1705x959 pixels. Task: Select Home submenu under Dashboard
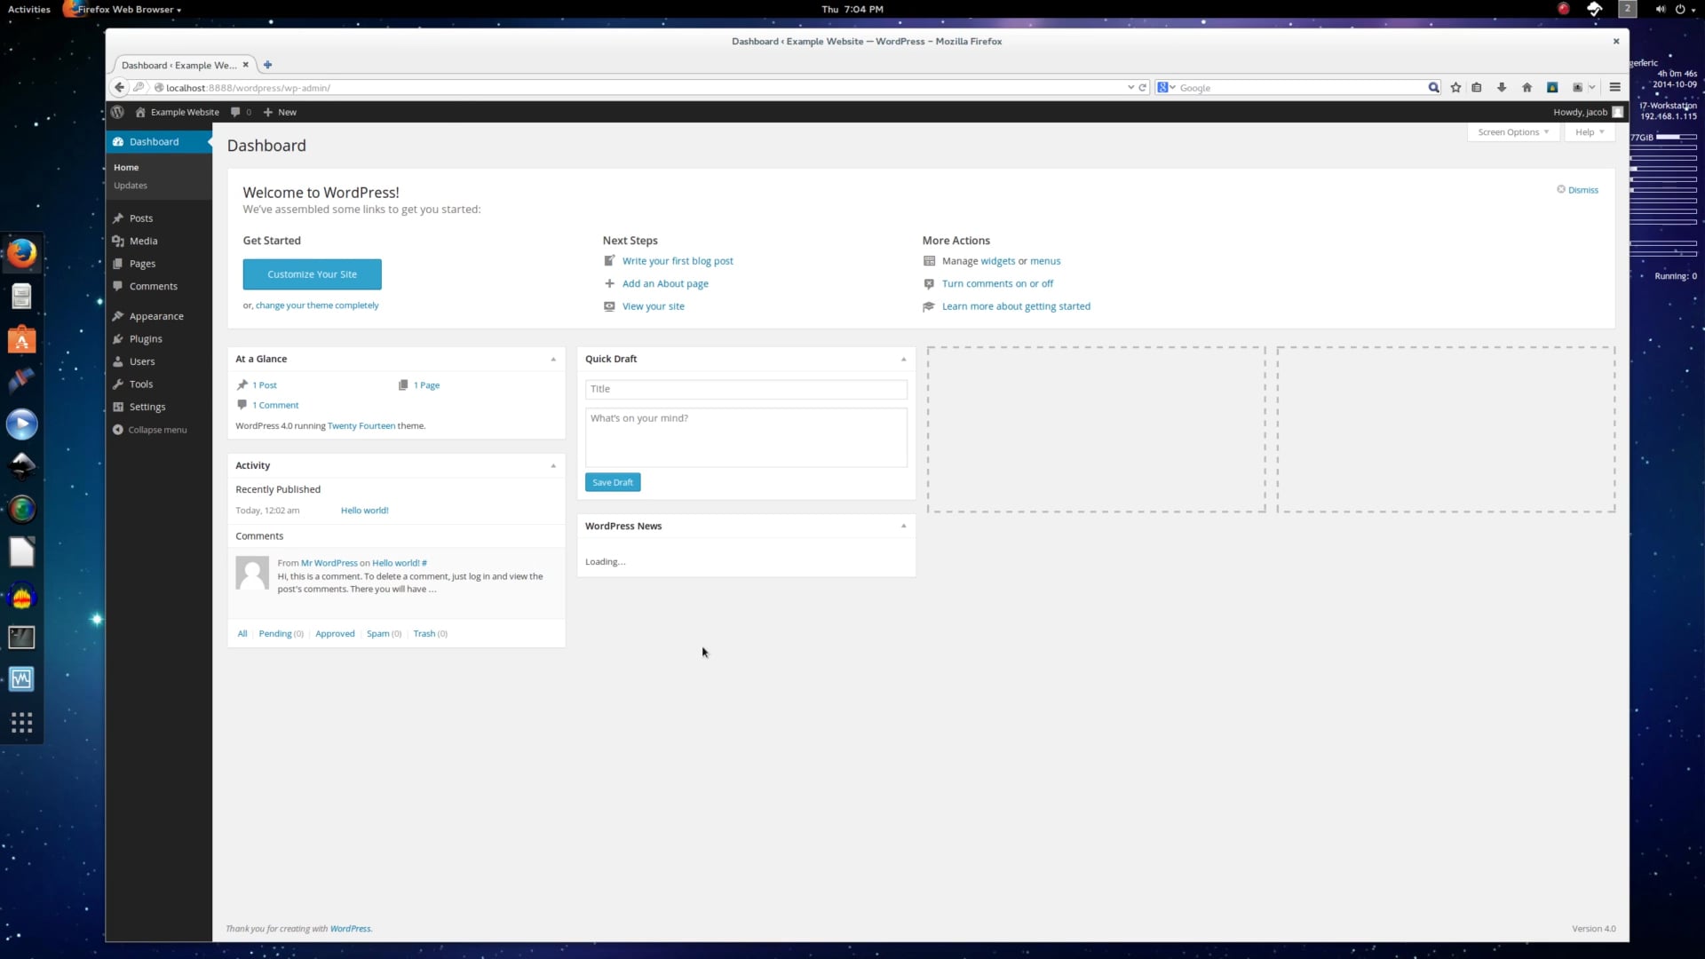click(126, 167)
